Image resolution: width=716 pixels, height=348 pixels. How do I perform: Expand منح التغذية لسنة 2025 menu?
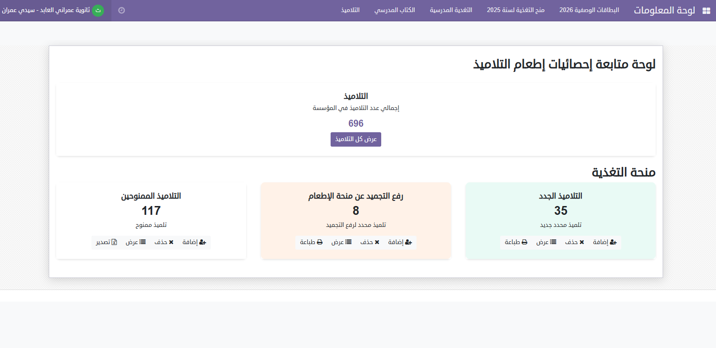pyautogui.click(x=515, y=10)
